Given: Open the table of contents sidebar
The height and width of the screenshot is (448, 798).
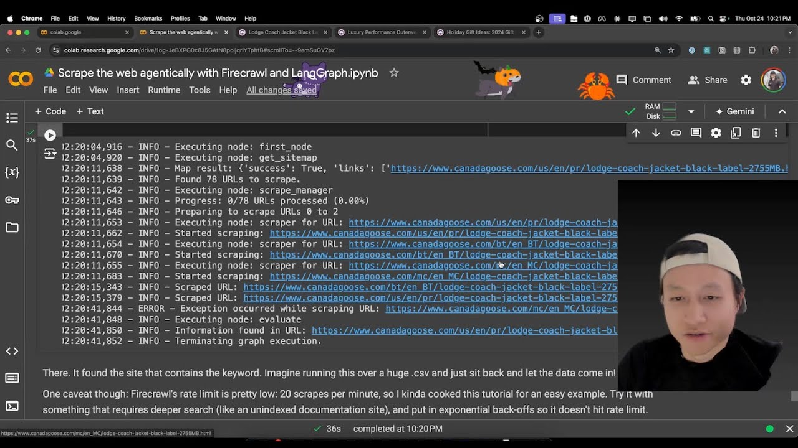Looking at the screenshot, I should click(x=12, y=118).
